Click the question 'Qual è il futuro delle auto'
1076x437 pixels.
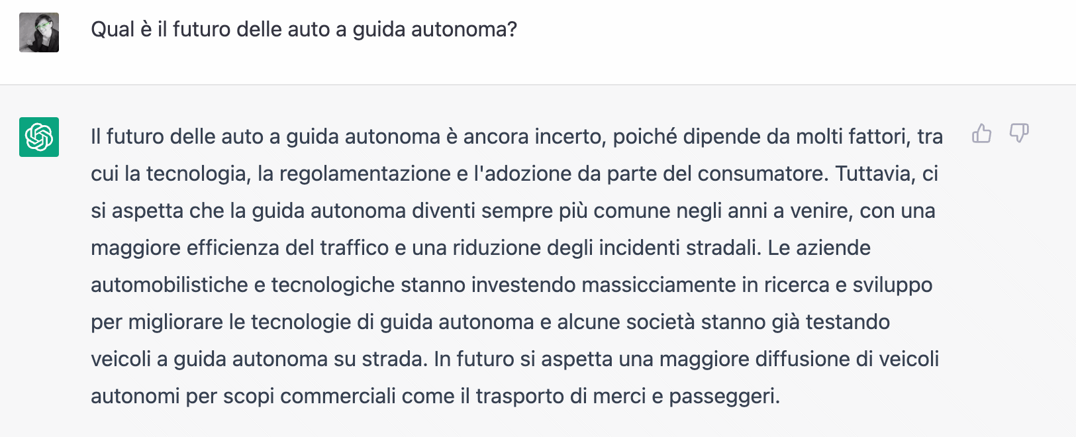(210, 30)
